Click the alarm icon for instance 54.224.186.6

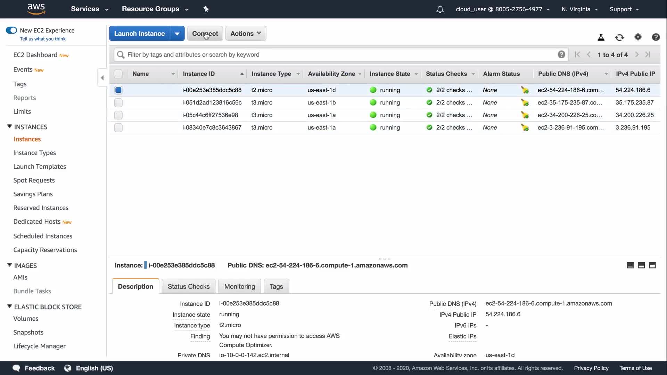tap(525, 90)
